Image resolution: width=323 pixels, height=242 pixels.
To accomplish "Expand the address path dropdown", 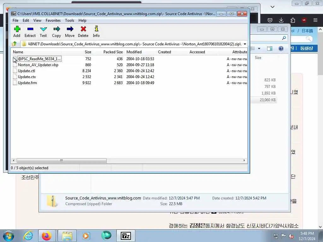I will tap(245, 44).
